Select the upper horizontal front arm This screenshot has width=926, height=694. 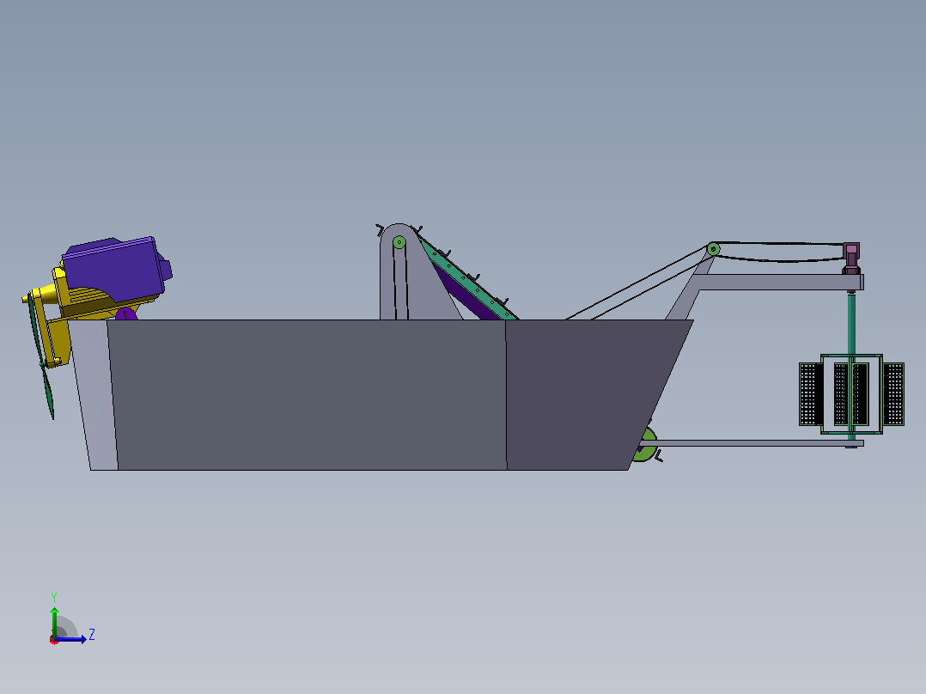point(778,282)
